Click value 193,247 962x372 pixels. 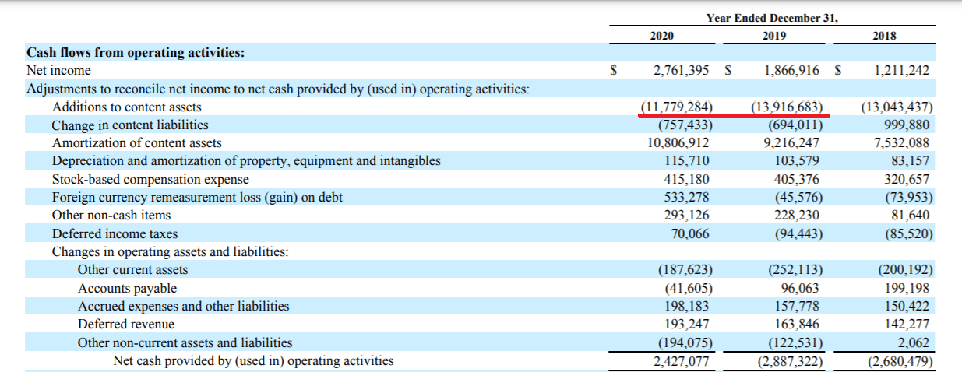pos(689,325)
